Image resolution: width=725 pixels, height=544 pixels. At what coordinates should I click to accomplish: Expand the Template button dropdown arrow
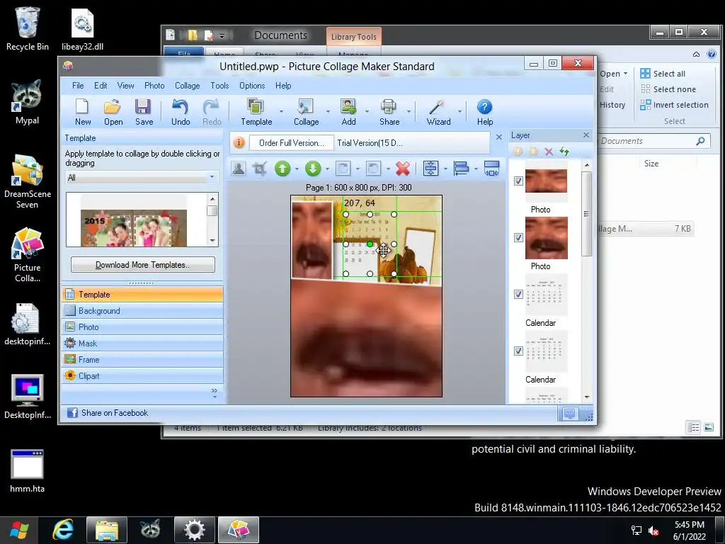[x=281, y=111]
